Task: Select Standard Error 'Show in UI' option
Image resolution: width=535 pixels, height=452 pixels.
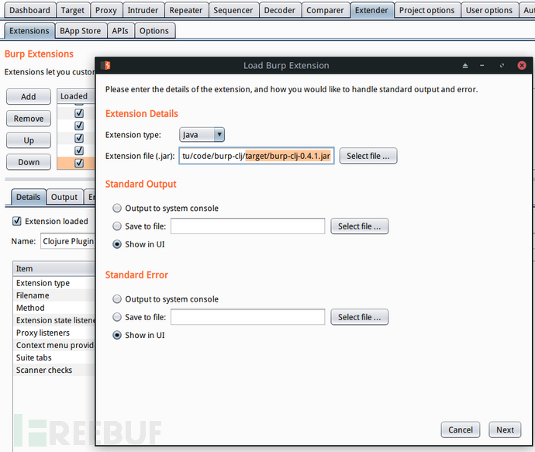Action: click(x=117, y=335)
